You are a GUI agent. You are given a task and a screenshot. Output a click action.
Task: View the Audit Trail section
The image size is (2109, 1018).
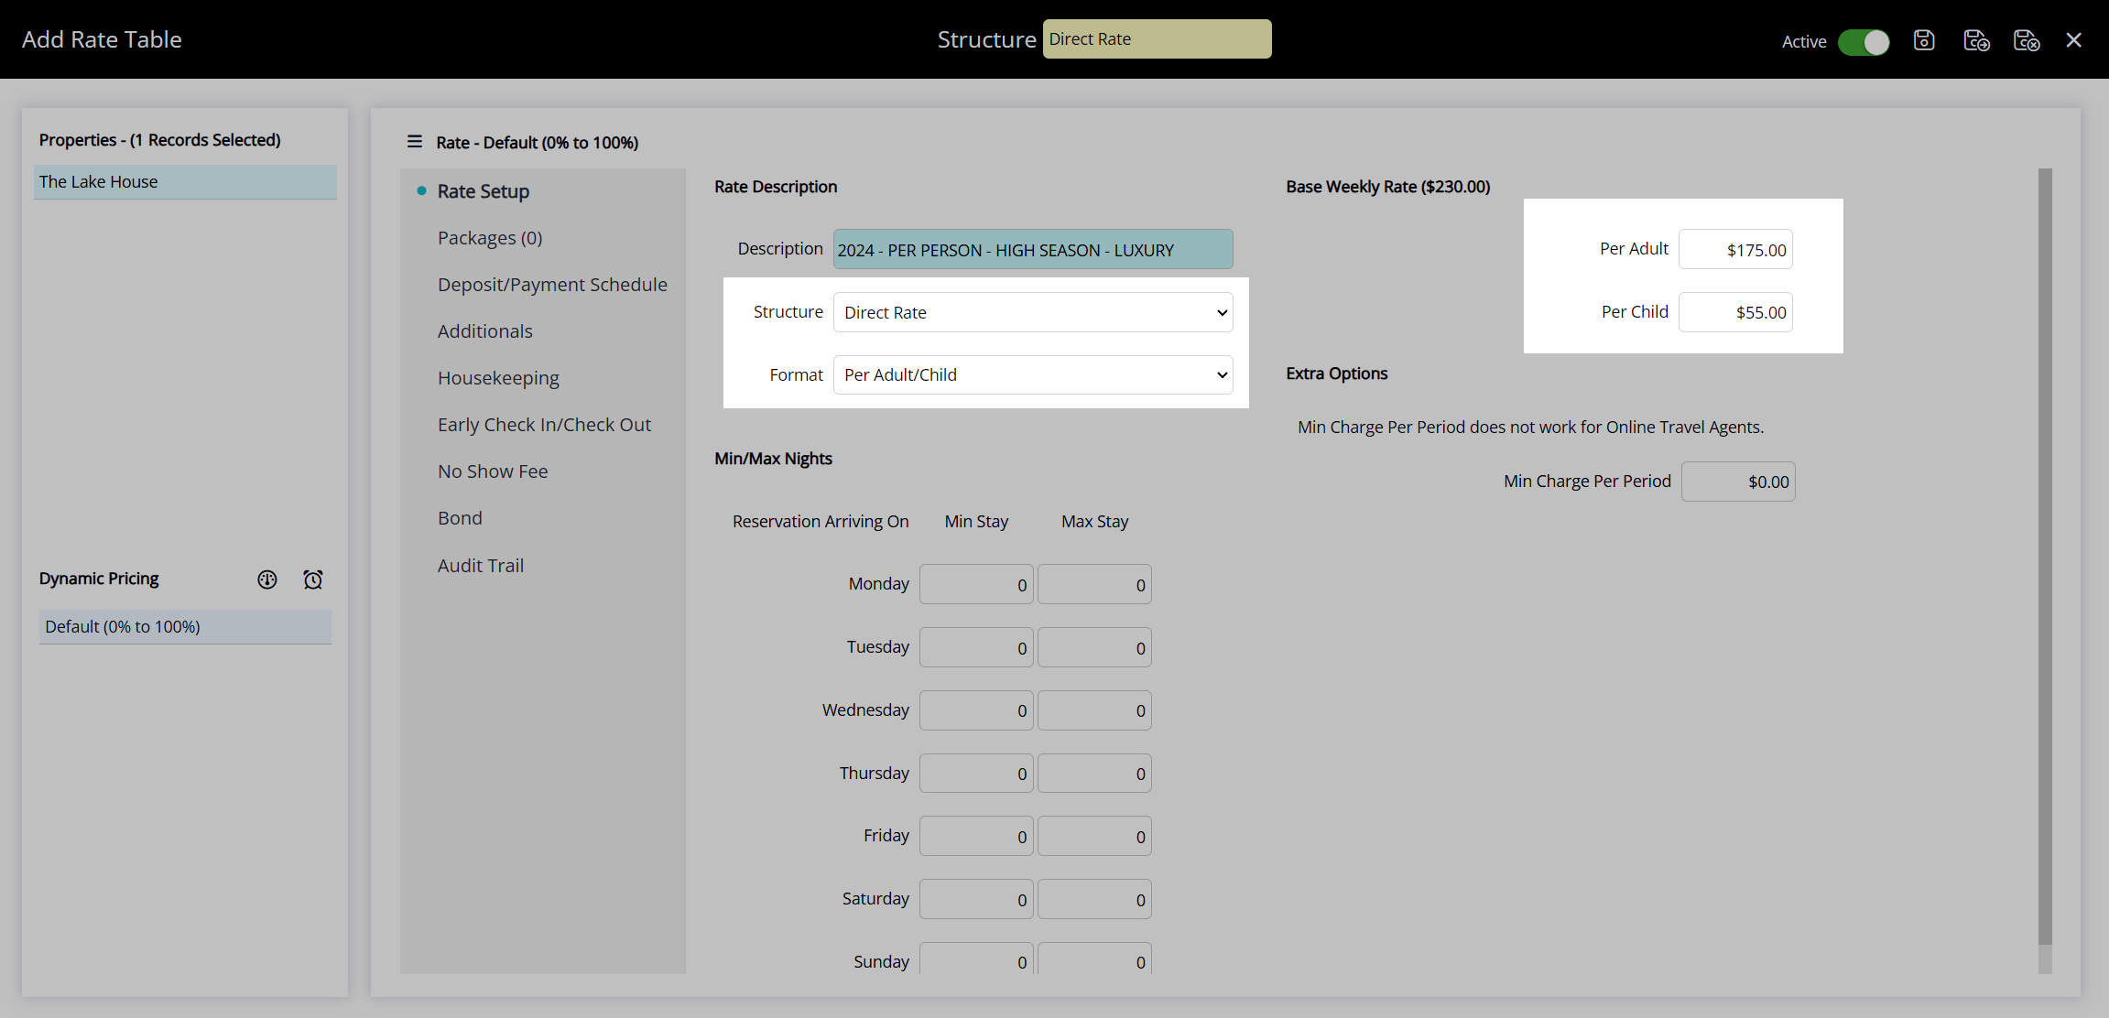pos(481,566)
